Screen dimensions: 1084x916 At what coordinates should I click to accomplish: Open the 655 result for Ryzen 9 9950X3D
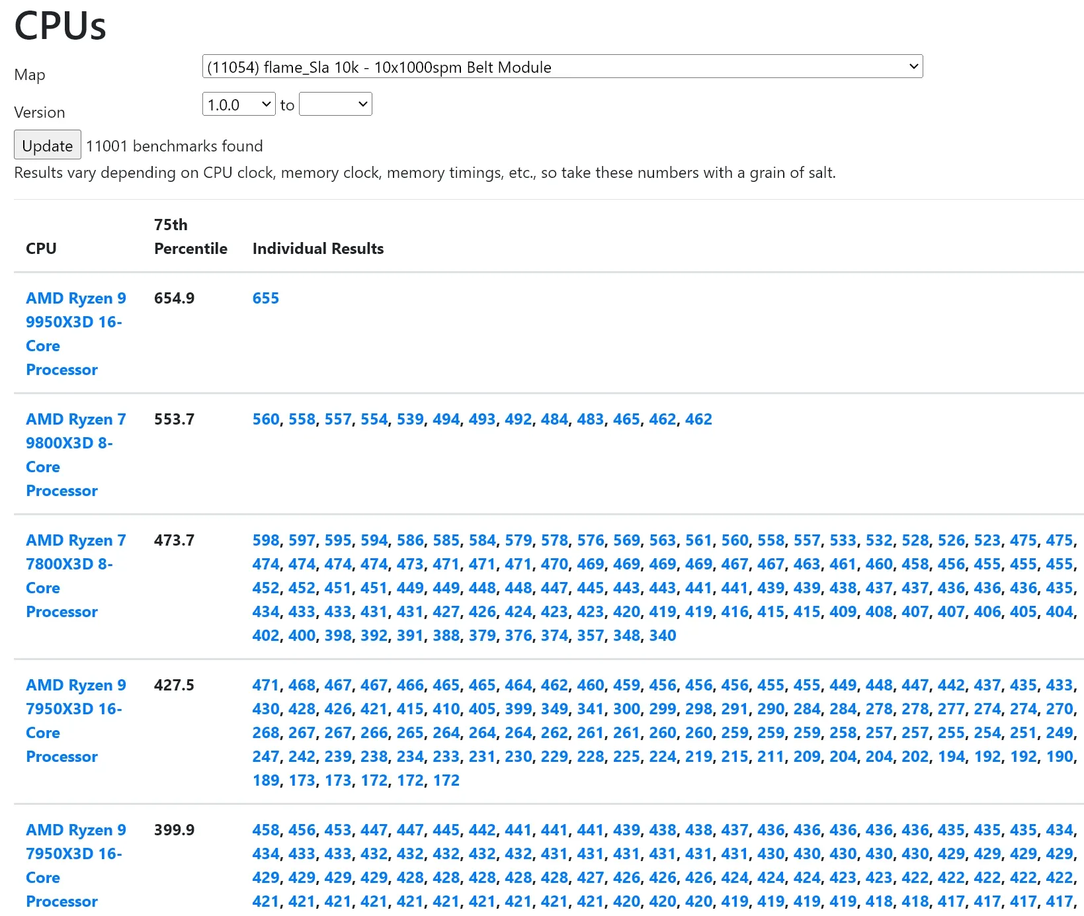click(x=266, y=298)
